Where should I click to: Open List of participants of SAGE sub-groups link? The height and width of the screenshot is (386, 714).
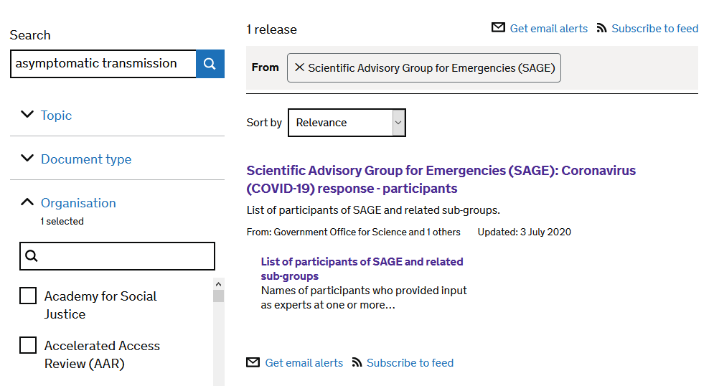362,268
